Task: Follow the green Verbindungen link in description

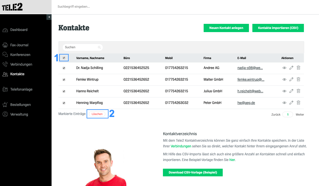Action: [x=181, y=146]
